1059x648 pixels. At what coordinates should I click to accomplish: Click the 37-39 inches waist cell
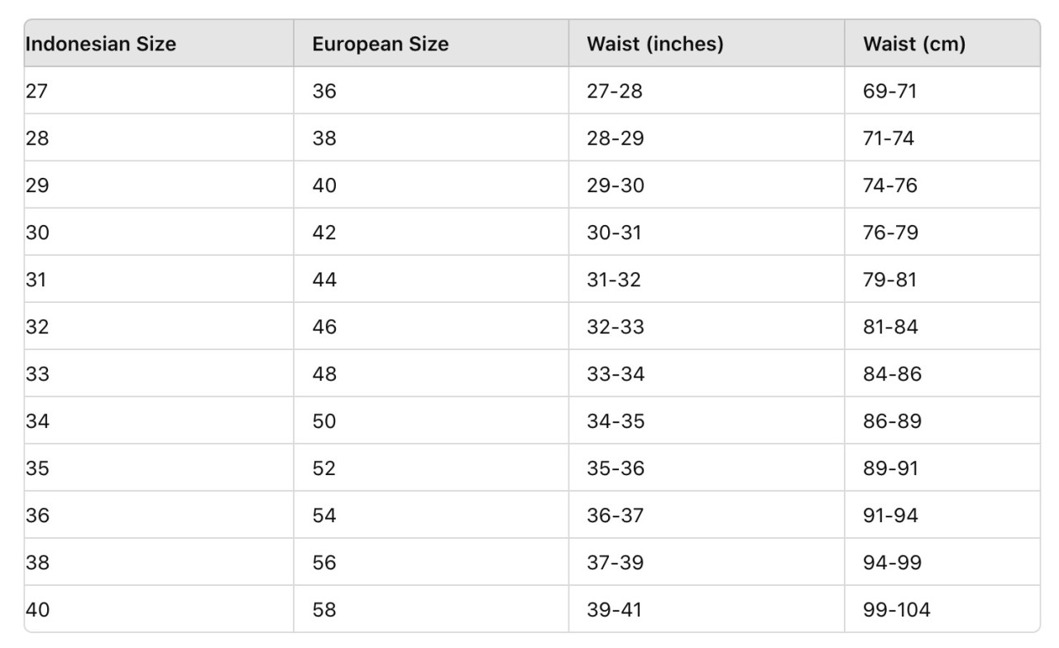[x=707, y=563]
